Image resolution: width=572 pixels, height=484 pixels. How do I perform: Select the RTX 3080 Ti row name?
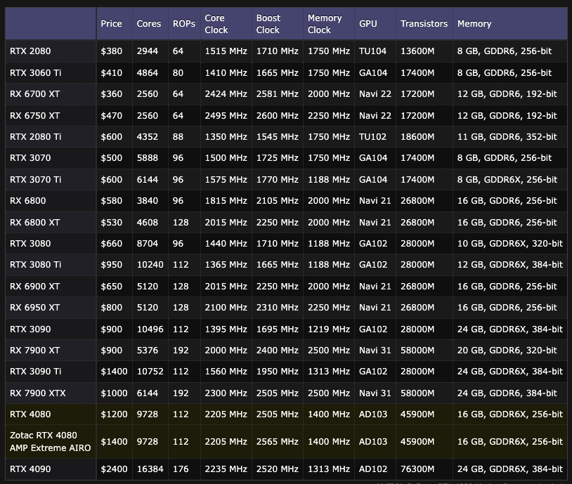click(x=35, y=264)
